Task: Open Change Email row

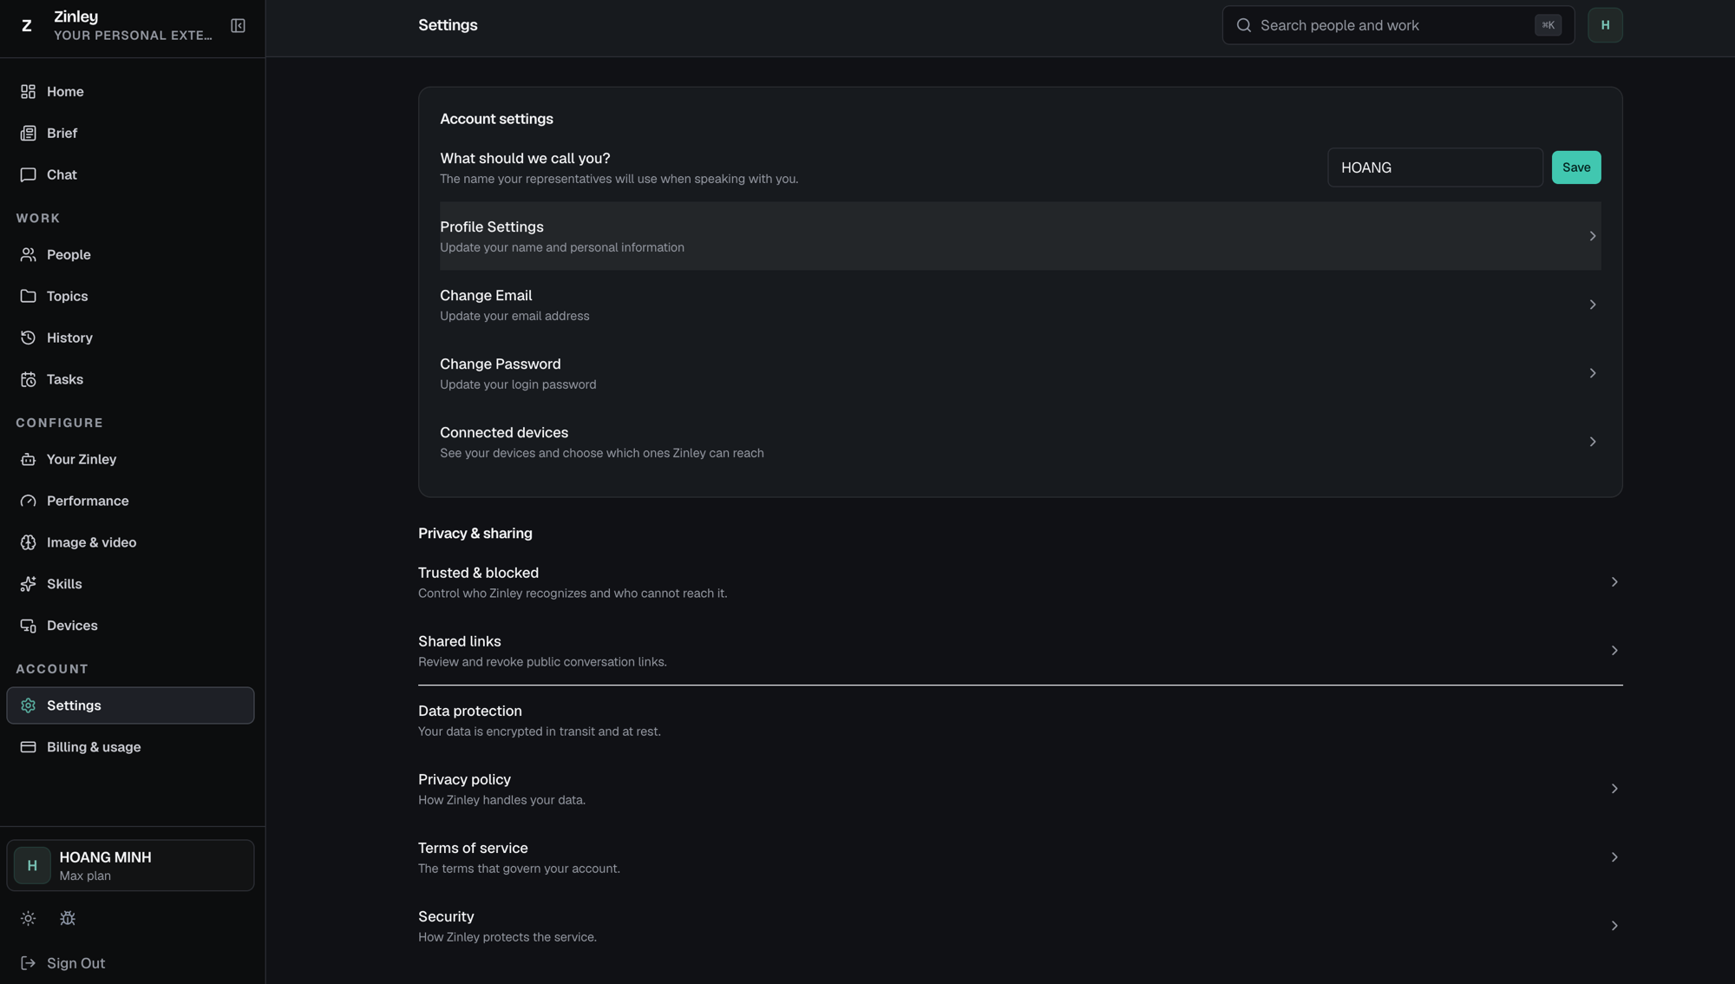Action: click(x=1020, y=305)
